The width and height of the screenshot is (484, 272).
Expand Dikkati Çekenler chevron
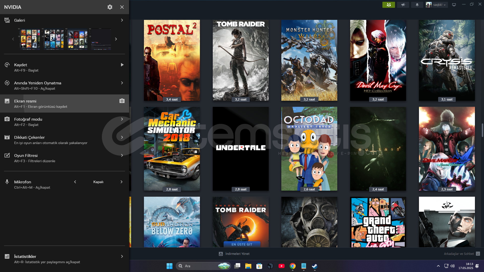[x=122, y=137]
